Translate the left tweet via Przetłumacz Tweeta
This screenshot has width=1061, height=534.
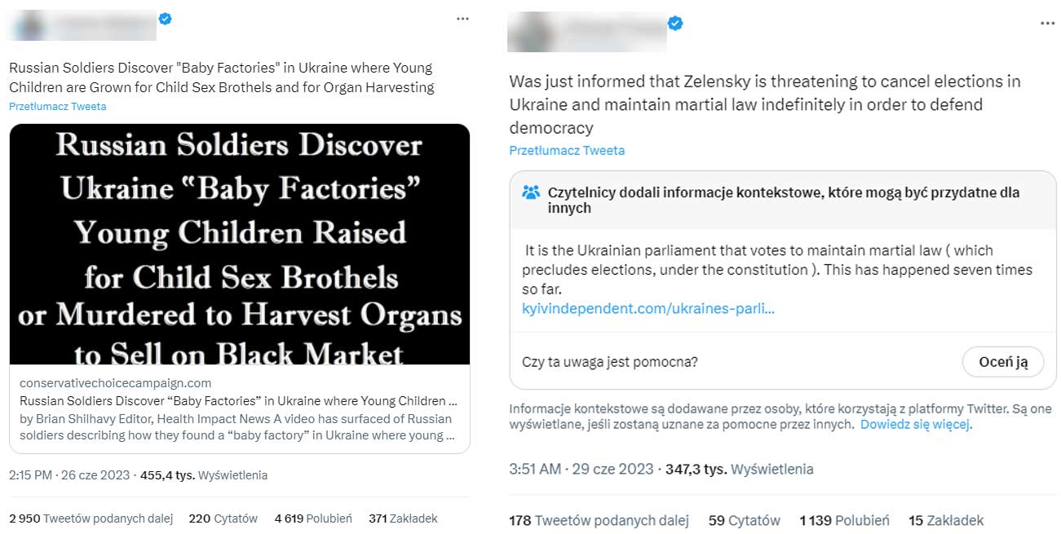[x=57, y=106]
